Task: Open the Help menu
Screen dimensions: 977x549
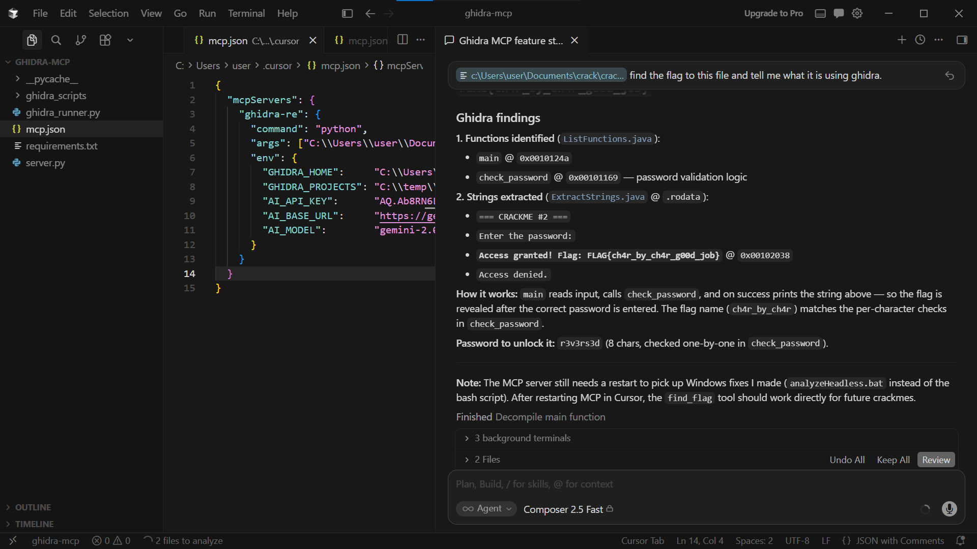Action: point(288,13)
